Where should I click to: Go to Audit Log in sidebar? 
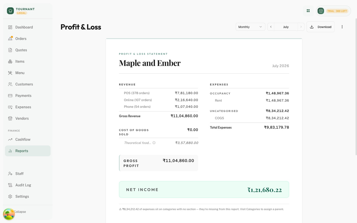tap(28, 185)
